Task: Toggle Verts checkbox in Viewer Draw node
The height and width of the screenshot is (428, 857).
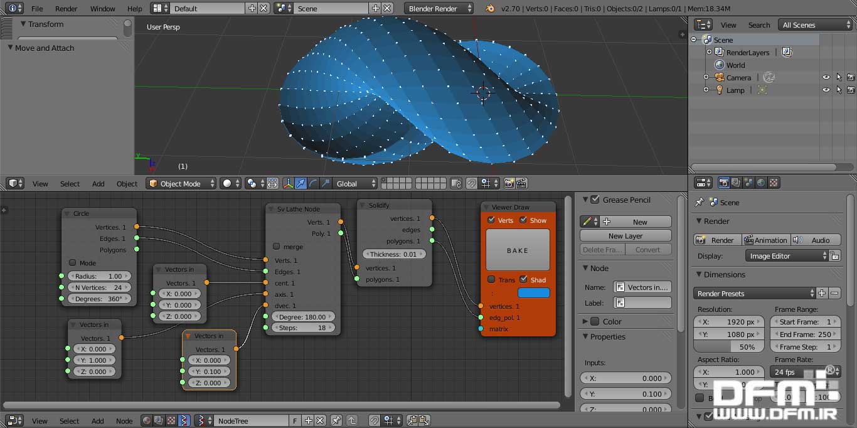Action: (491, 220)
